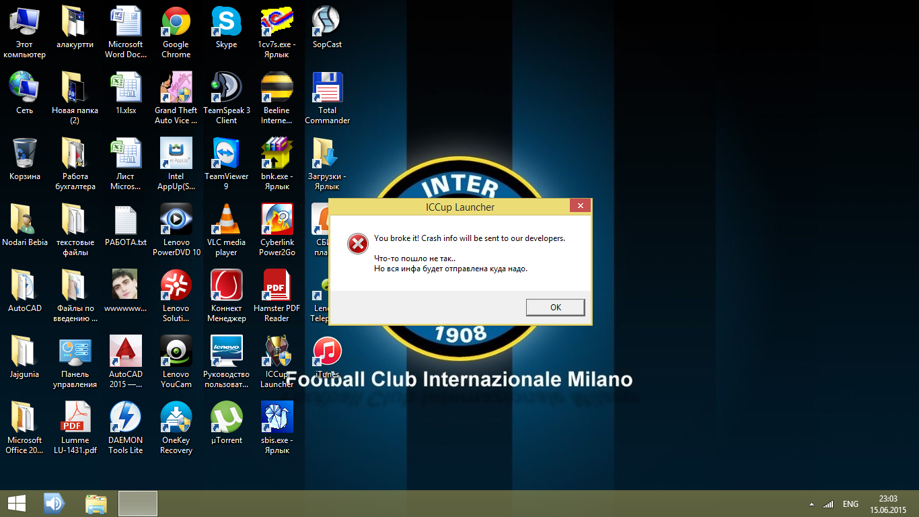The image size is (919, 517).
Task: Select the Файлы по введению folder
Action: (x=75, y=296)
